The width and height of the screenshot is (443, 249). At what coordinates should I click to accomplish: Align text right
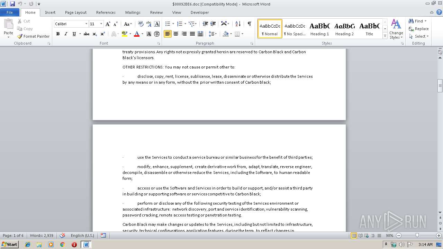pos(184,34)
